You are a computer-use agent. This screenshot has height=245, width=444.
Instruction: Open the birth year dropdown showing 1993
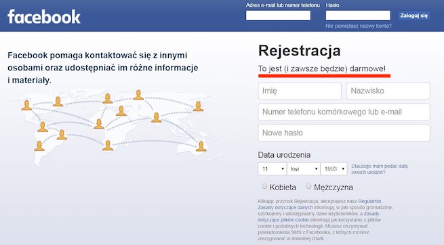(x=334, y=169)
